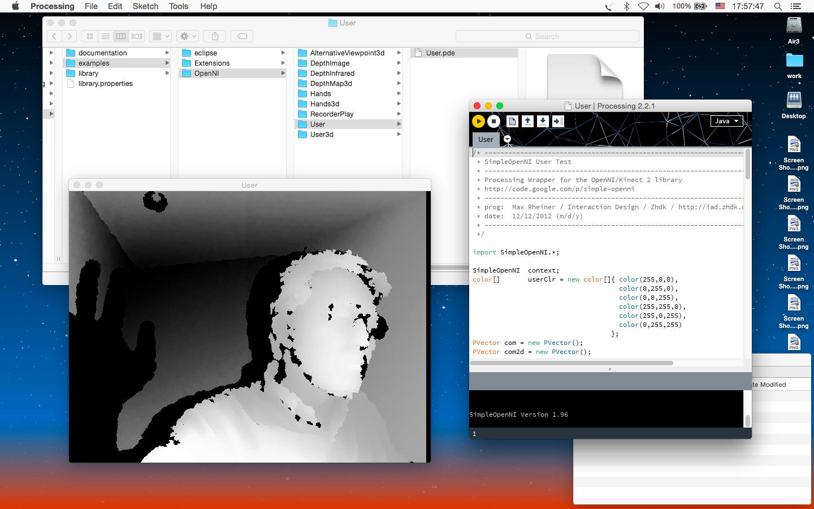
Task: Select the eclipse folder
Action: coord(232,53)
